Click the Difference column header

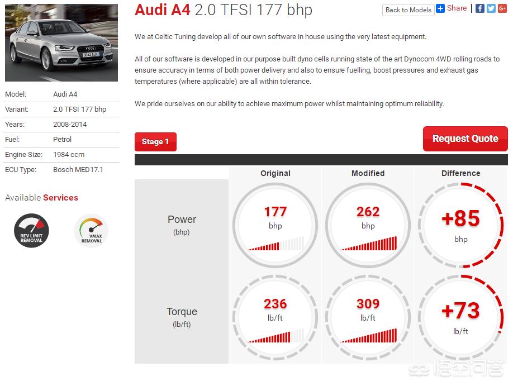[461, 173]
